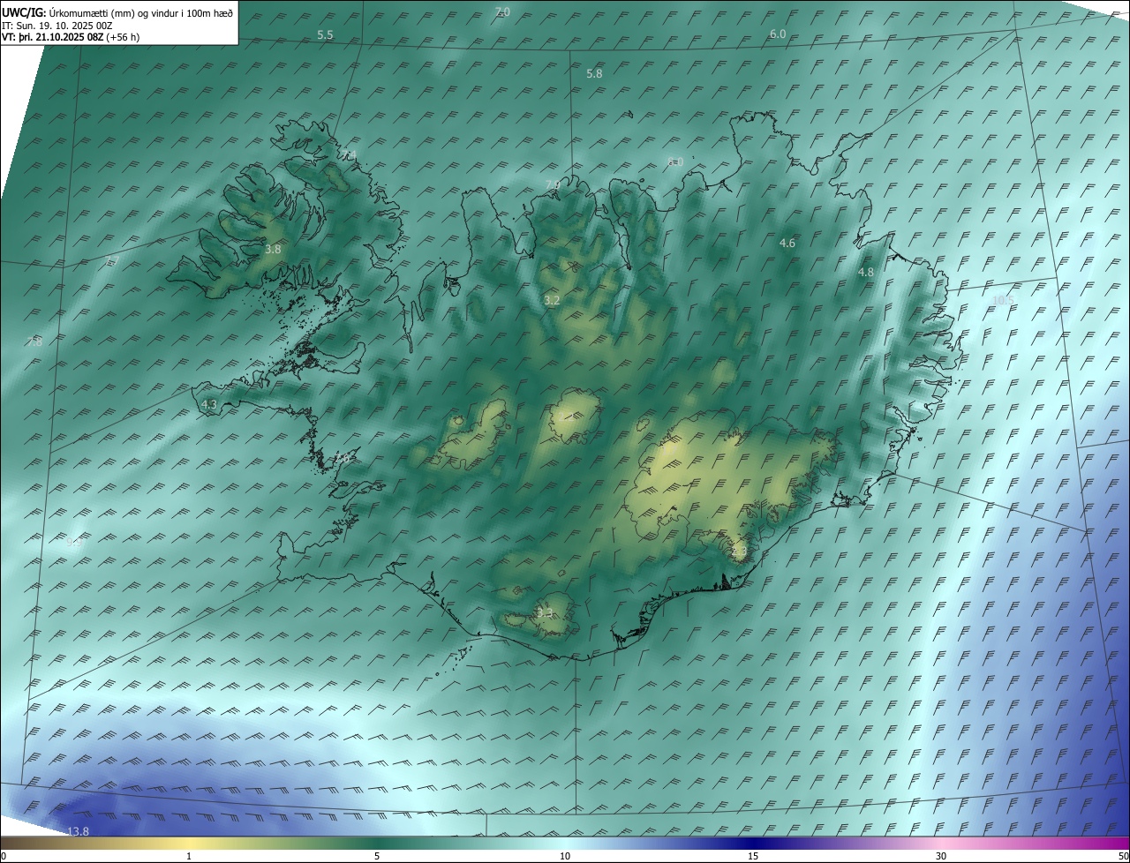Click the 50 tick on the colour scale
Screen dimensions: 1130x863
point(1123,856)
